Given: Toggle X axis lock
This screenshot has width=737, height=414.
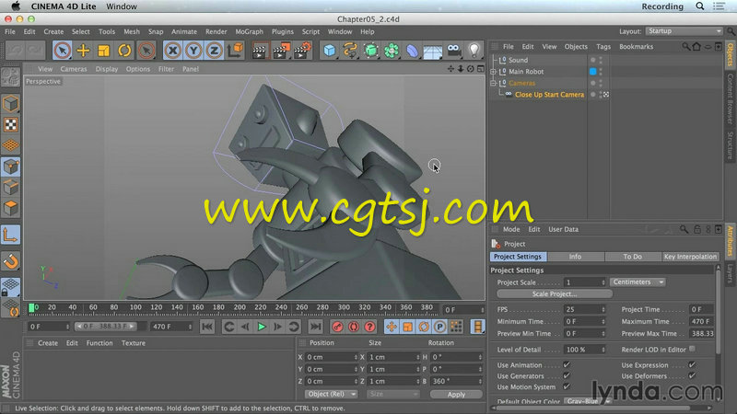Looking at the screenshot, I should (173, 51).
